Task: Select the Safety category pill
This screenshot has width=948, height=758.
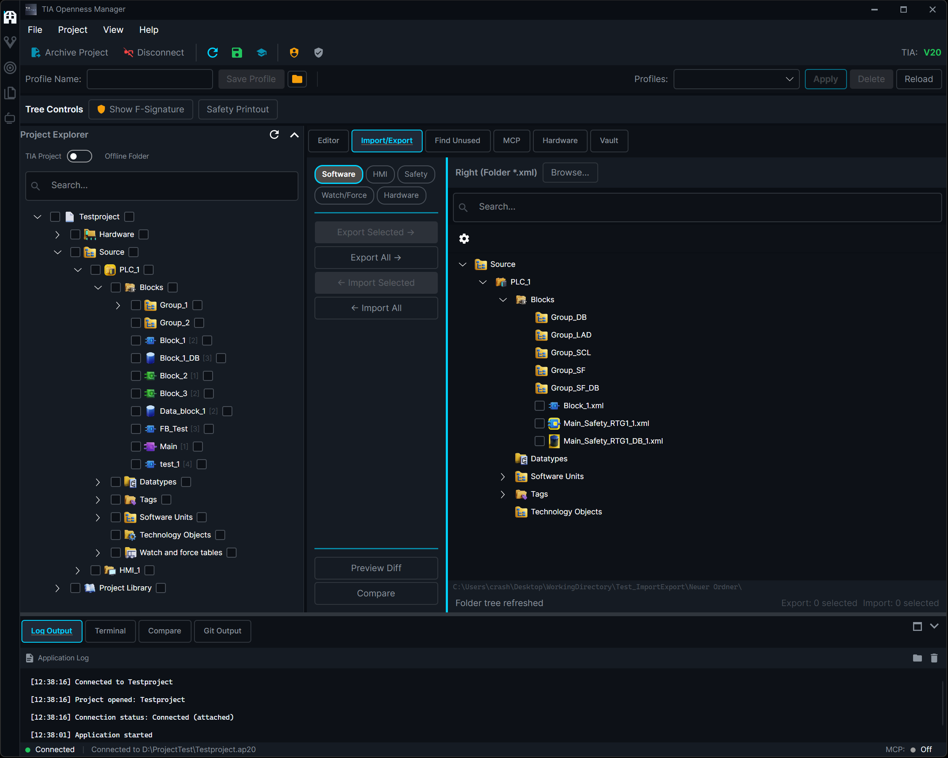Action: (415, 174)
